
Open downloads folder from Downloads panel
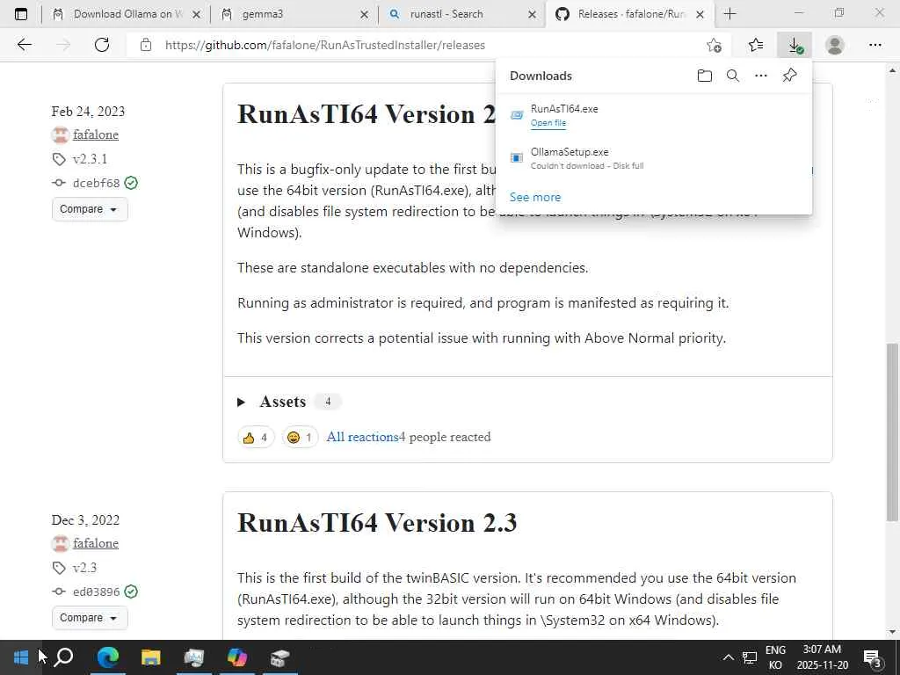tap(704, 76)
